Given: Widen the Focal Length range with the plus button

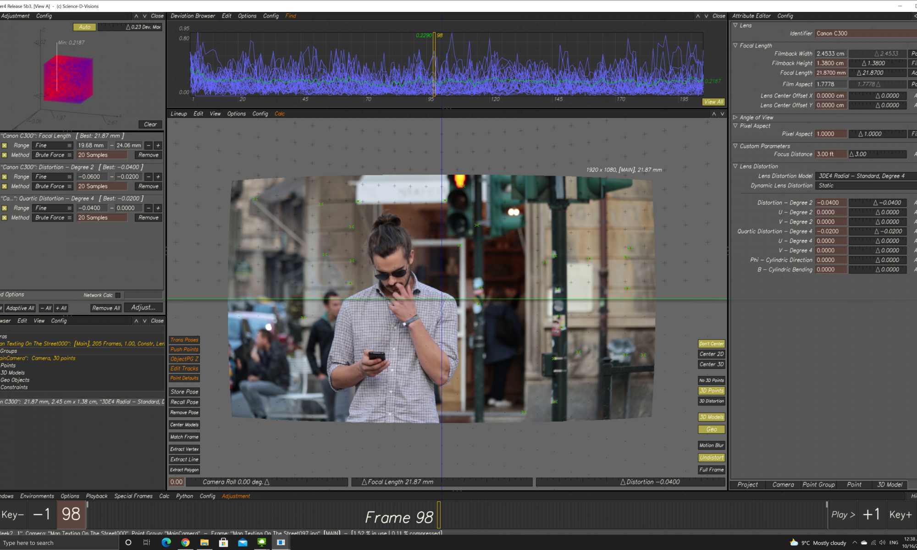Looking at the screenshot, I should [158, 145].
